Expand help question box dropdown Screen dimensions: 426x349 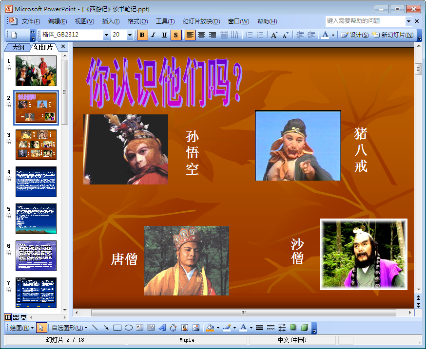click(x=408, y=21)
